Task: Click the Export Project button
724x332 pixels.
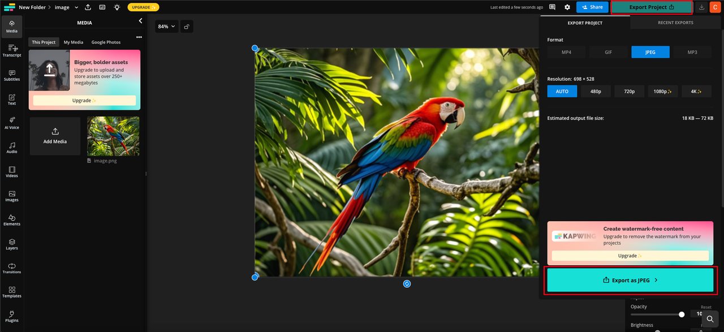Action: coord(652,7)
